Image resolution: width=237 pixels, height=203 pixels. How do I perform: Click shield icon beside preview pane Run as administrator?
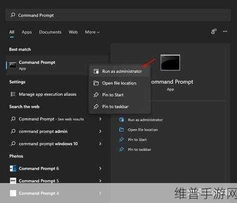pyautogui.click(x=121, y=120)
